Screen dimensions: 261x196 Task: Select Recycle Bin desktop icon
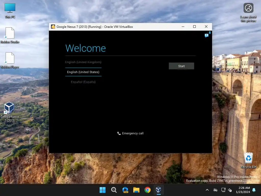(248, 160)
